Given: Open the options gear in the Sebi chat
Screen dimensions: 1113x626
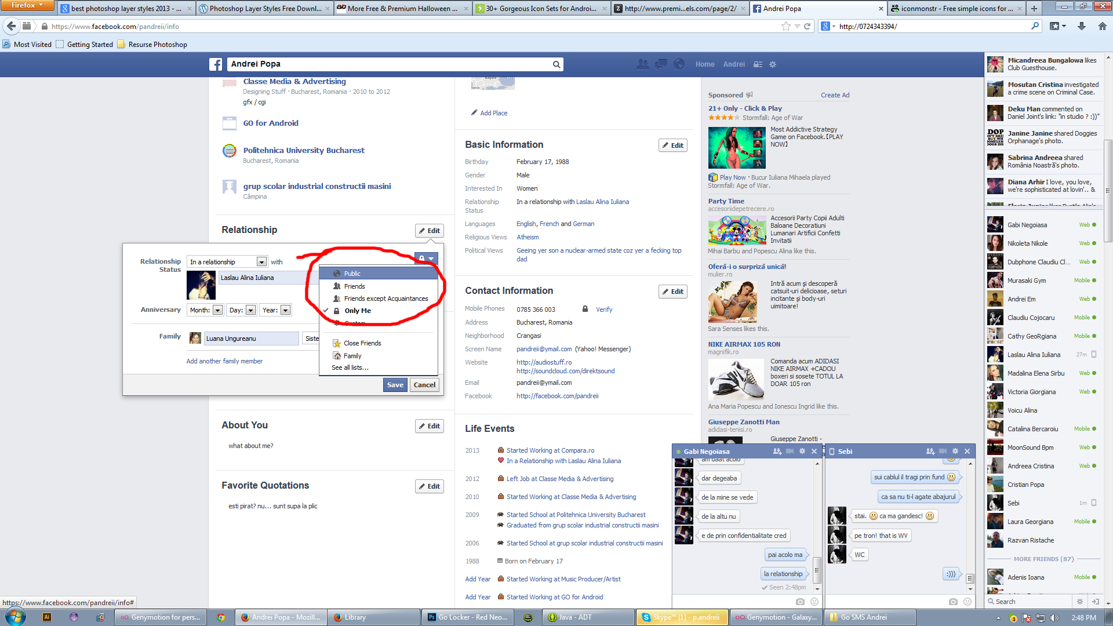Looking at the screenshot, I should pyautogui.click(x=955, y=451).
